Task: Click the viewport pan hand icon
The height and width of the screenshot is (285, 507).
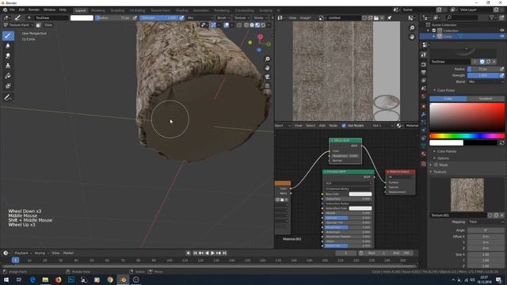Action: click(267, 68)
